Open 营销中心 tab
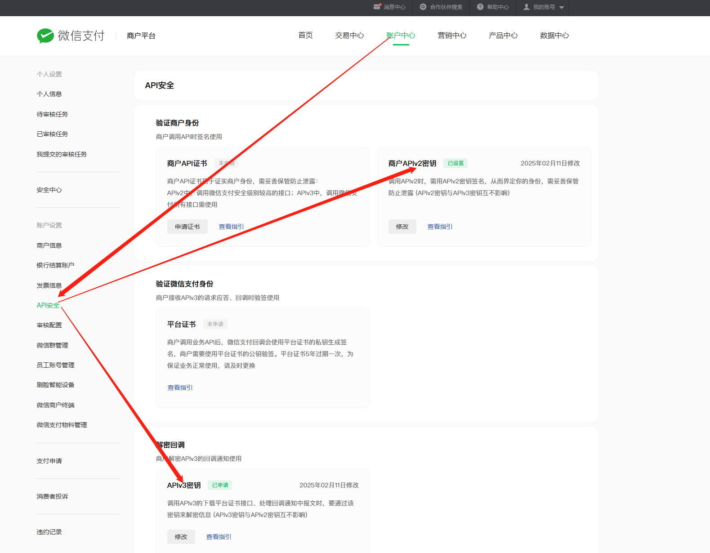The height and width of the screenshot is (553, 710). point(452,36)
